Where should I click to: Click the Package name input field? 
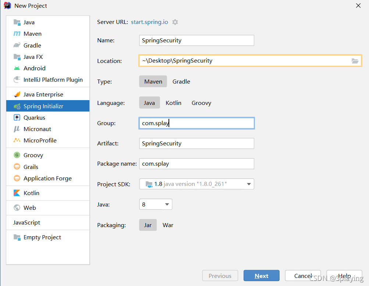coord(196,163)
